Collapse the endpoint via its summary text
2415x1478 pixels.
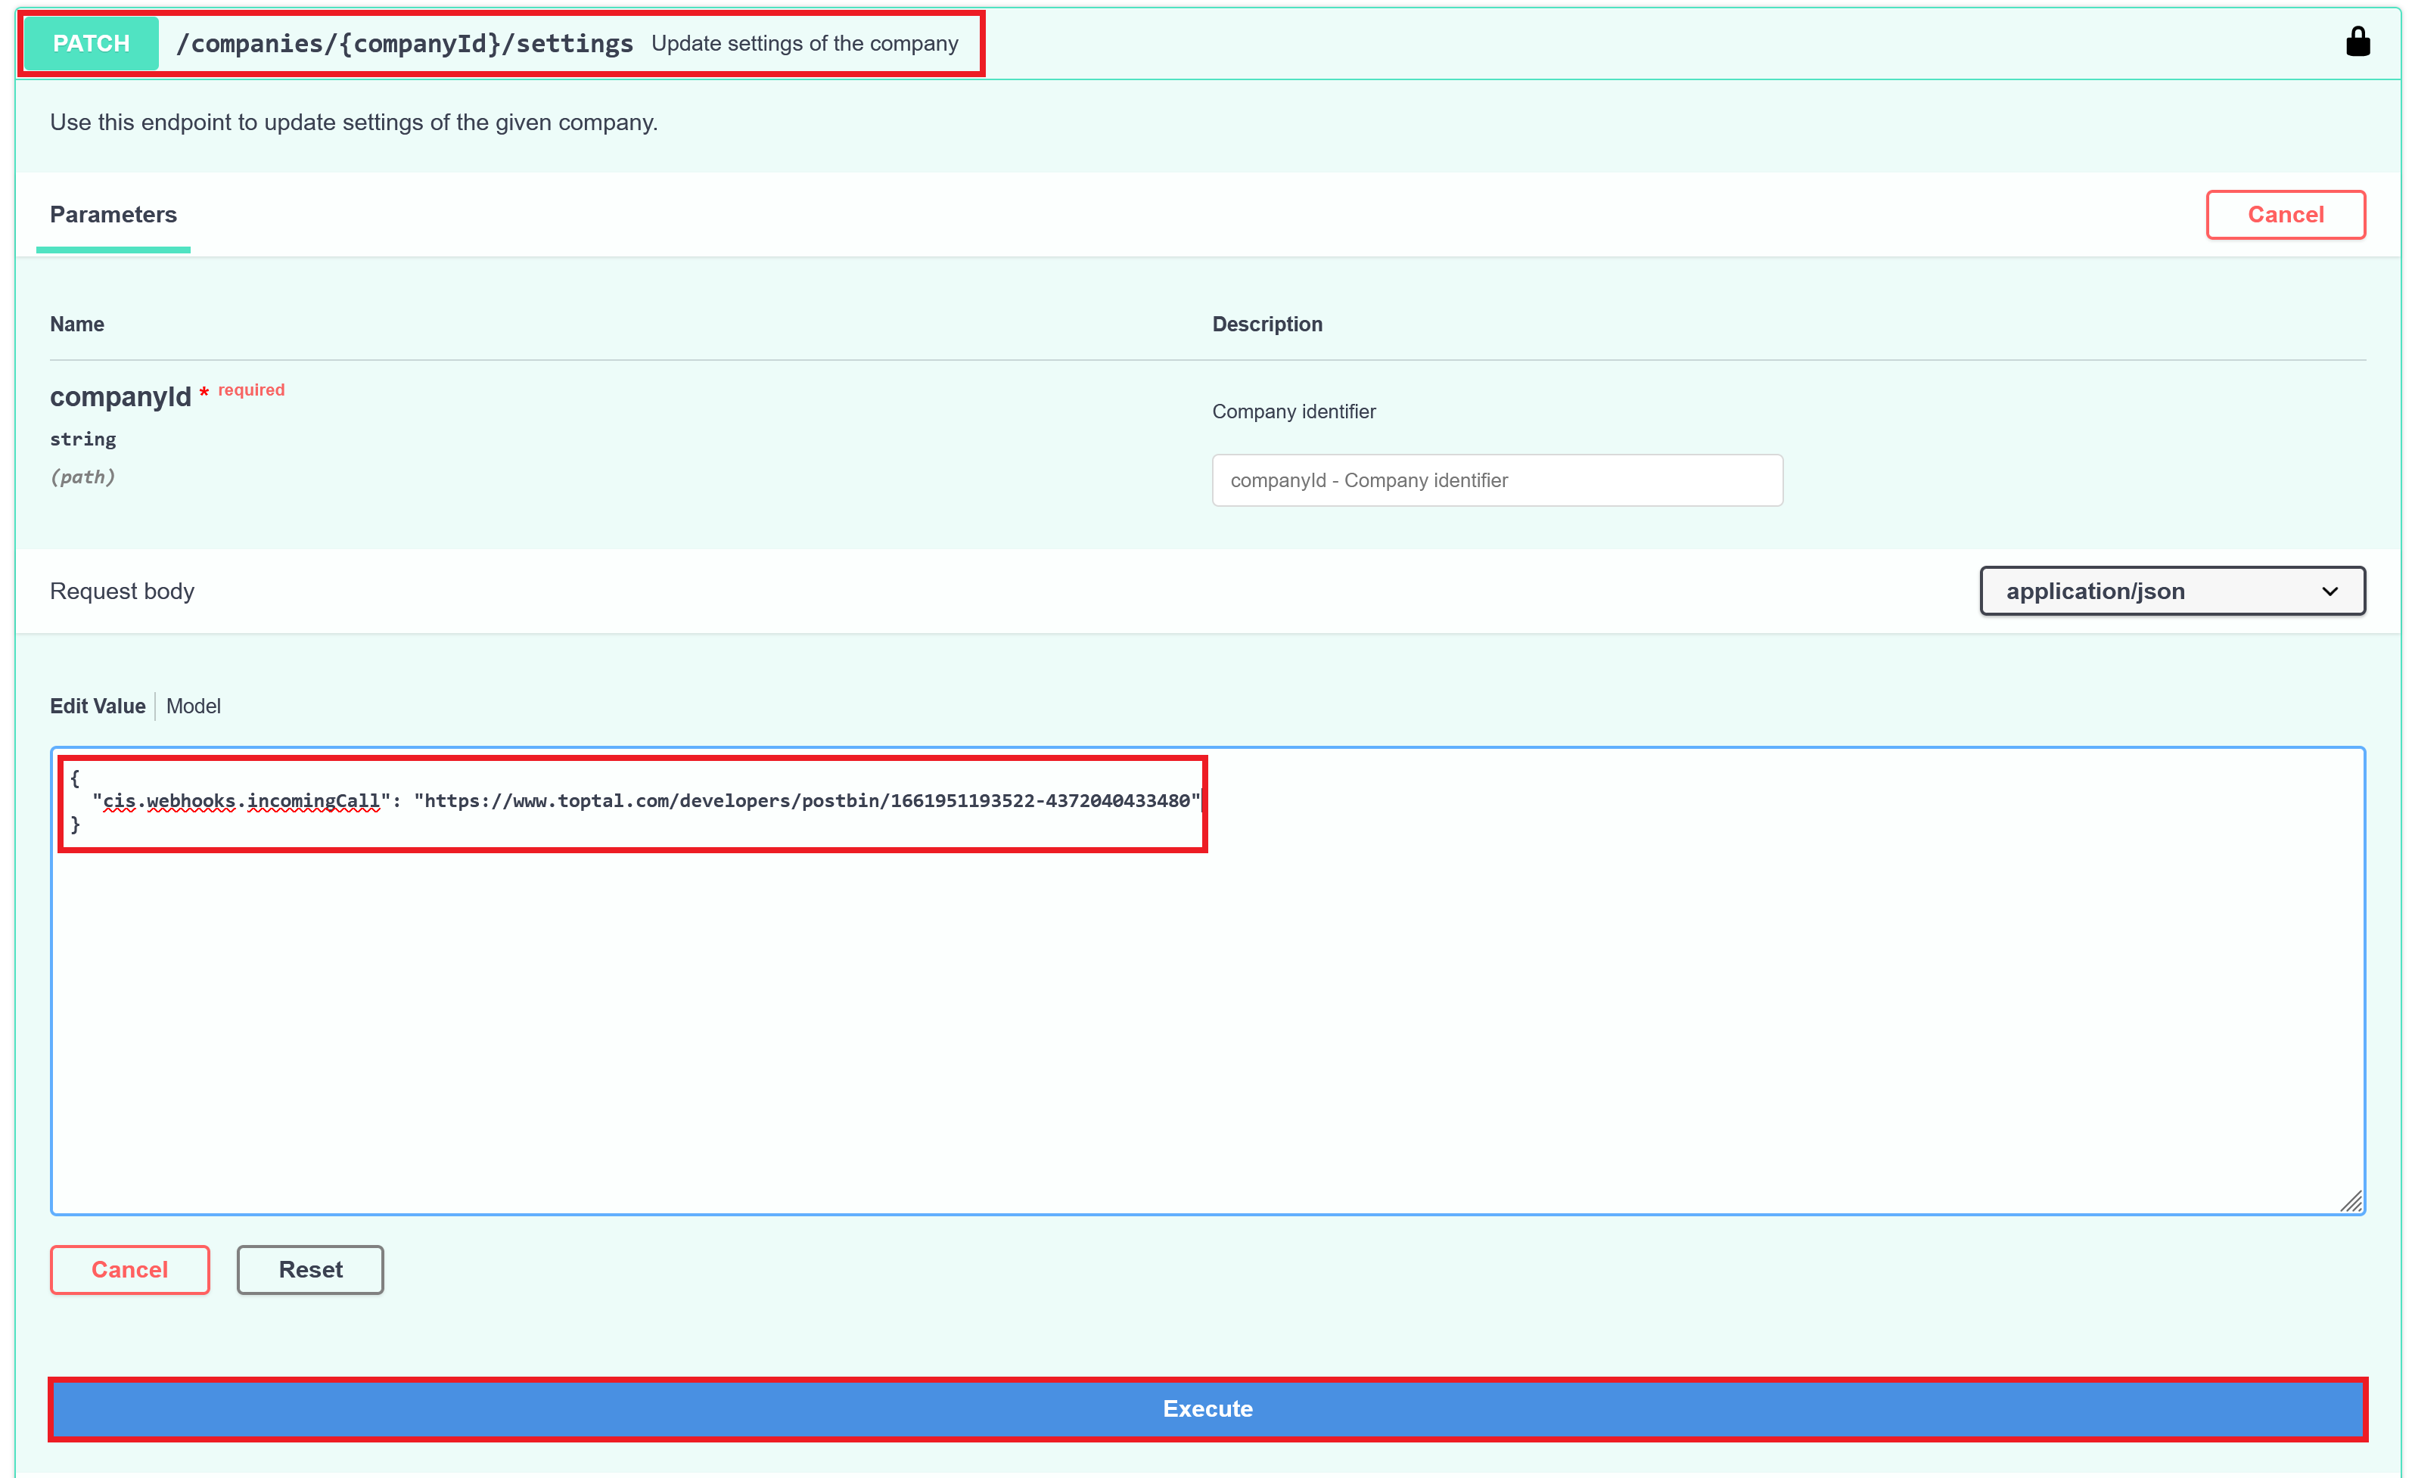pyautogui.click(x=803, y=43)
